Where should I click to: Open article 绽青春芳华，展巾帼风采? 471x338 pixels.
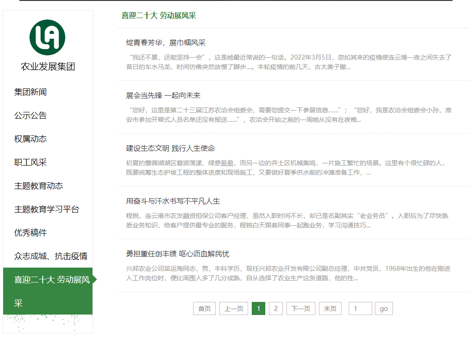tap(166, 43)
